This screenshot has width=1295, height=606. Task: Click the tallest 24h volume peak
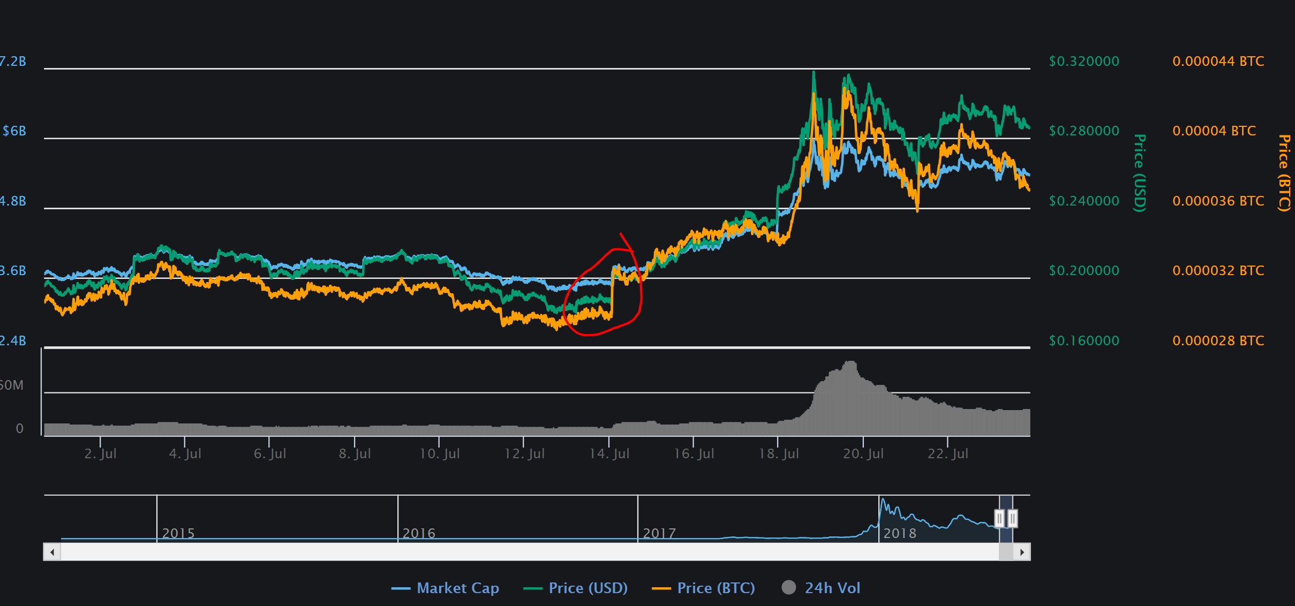pos(850,365)
